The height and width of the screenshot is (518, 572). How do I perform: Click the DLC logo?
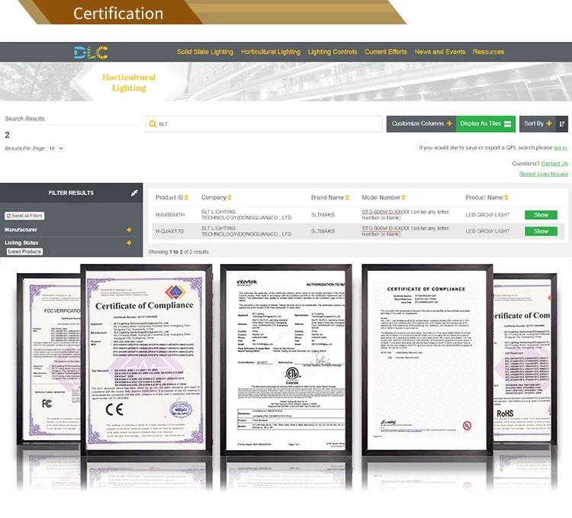coord(91,52)
